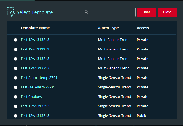Open the Test Alarm_temp 2701 template link
Image resolution: width=183 pixels, height=126 pixels.
(39, 78)
